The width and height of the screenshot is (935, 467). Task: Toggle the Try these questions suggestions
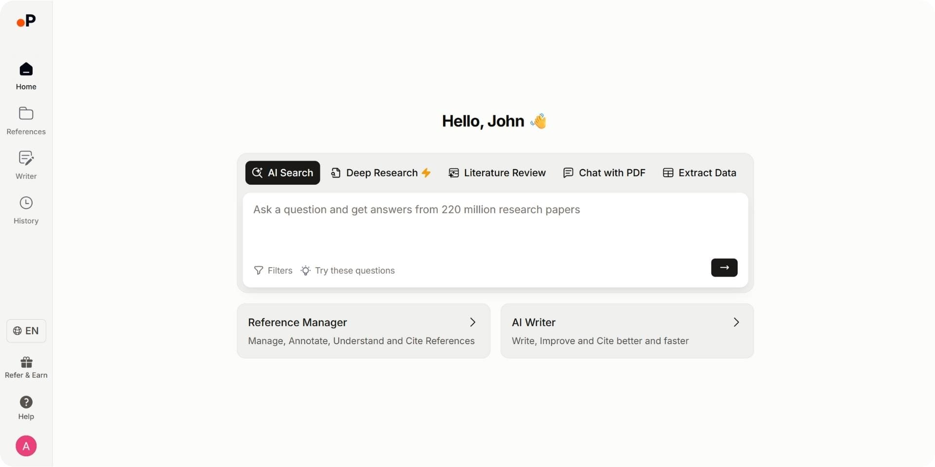click(x=348, y=270)
